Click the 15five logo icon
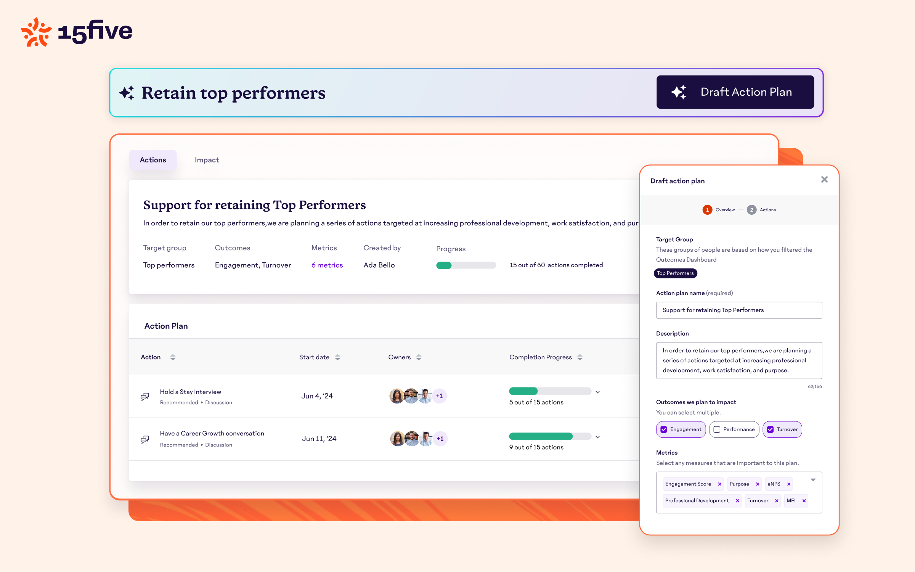This screenshot has height=572, width=915. [x=36, y=32]
